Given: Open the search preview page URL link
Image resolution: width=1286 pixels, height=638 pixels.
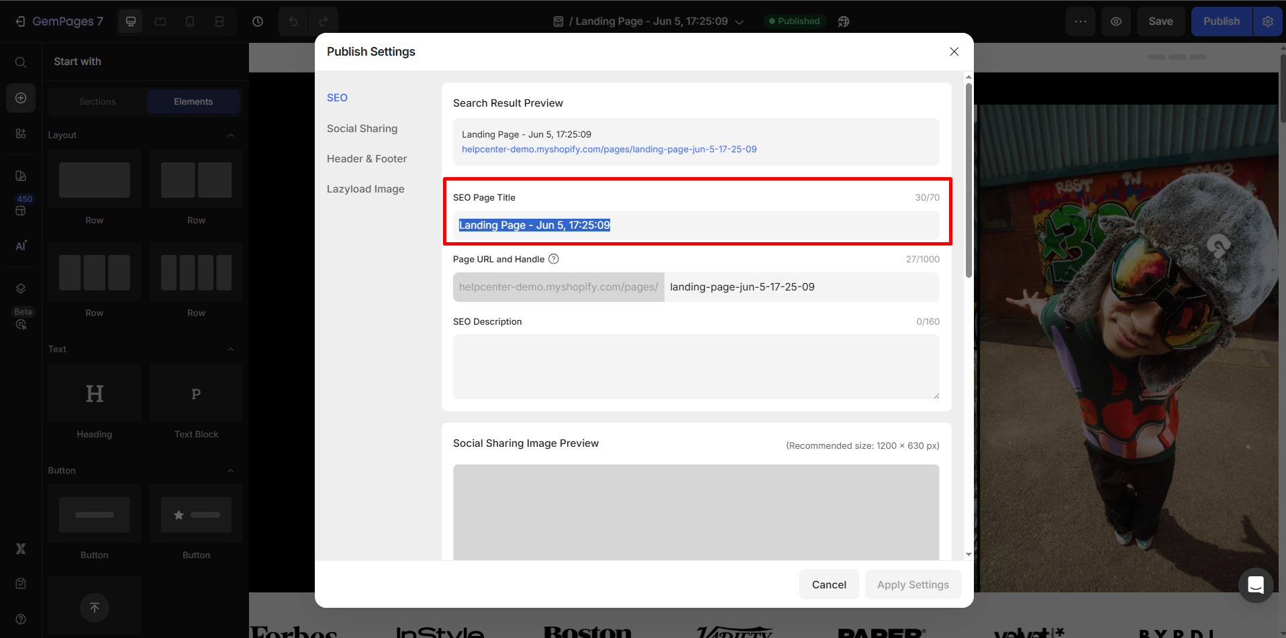Looking at the screenshot, I should point(609,149).
